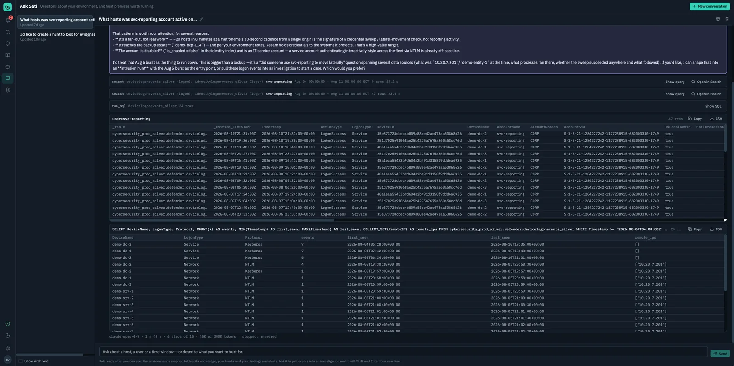Start a New conversation
This screenshot has height=366, width=734.
(710, 6)
